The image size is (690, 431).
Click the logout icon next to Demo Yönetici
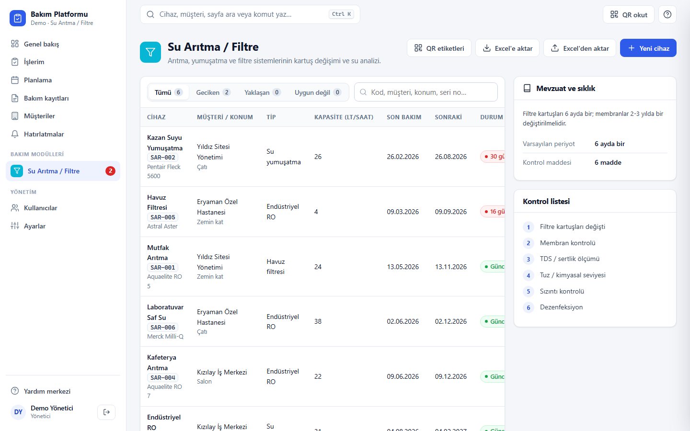(106, 412)
